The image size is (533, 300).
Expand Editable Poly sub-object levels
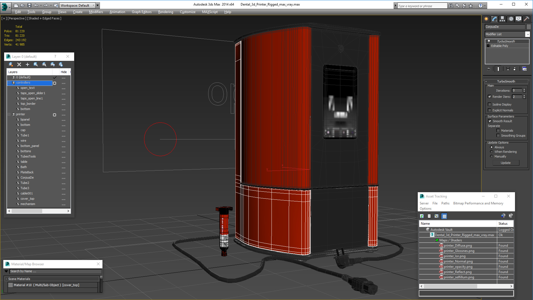click(x=488, y=46)
